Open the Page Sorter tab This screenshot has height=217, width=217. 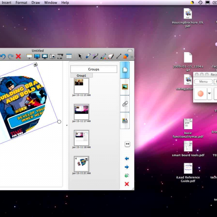[x=125, y=70]
